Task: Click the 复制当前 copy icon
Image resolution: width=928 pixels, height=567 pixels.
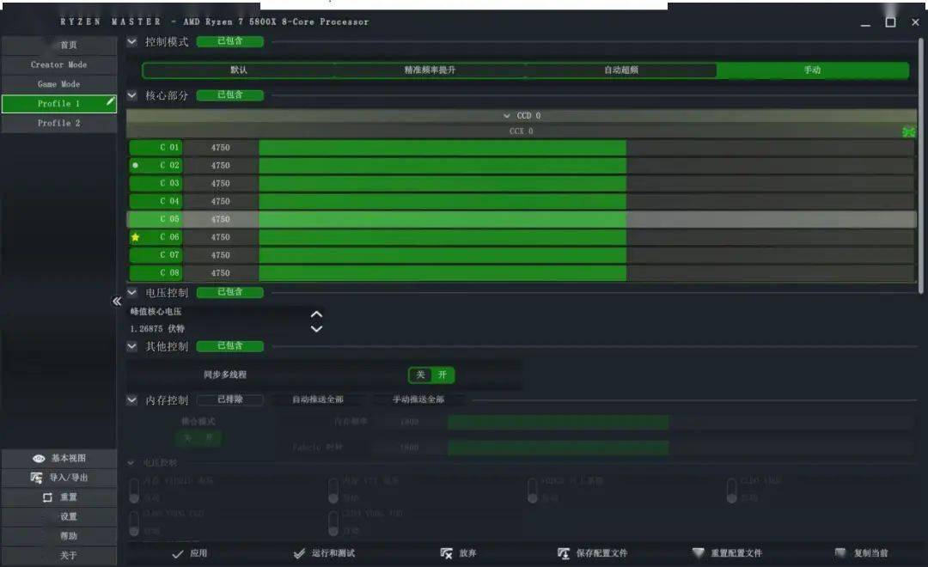Action: coord(840,552)
